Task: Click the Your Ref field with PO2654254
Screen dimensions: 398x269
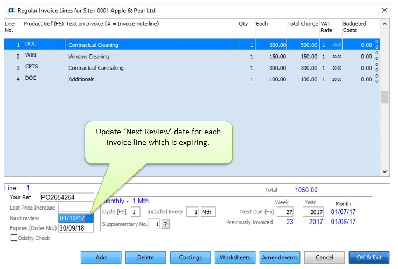Action: point(66,197)
